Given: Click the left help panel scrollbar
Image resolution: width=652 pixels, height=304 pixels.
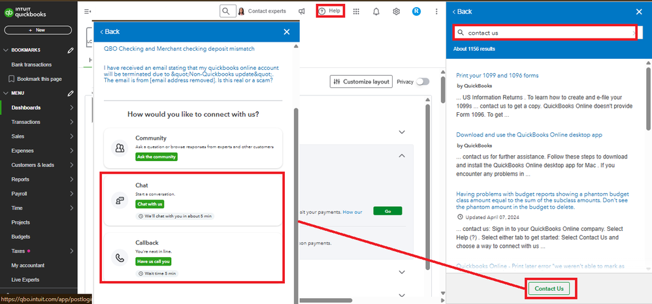Looking at the screenshot, I should (x=296, y=207).
